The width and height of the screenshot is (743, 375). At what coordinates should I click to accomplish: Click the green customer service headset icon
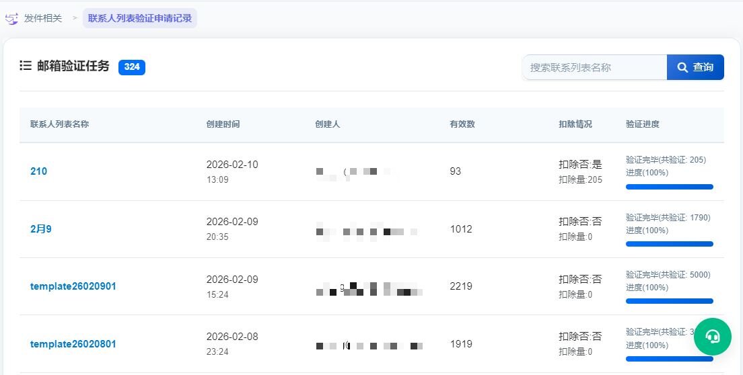712,336
